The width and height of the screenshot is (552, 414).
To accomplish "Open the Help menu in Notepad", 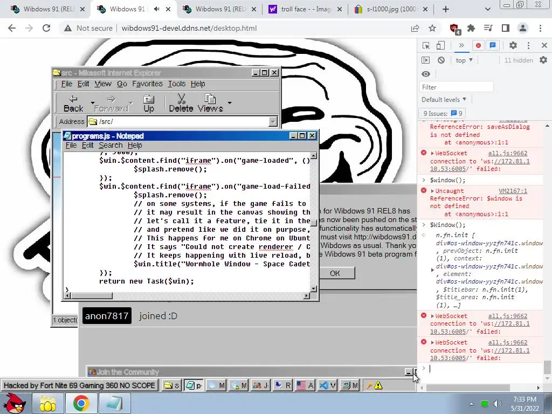I will (x=134, y=146).
